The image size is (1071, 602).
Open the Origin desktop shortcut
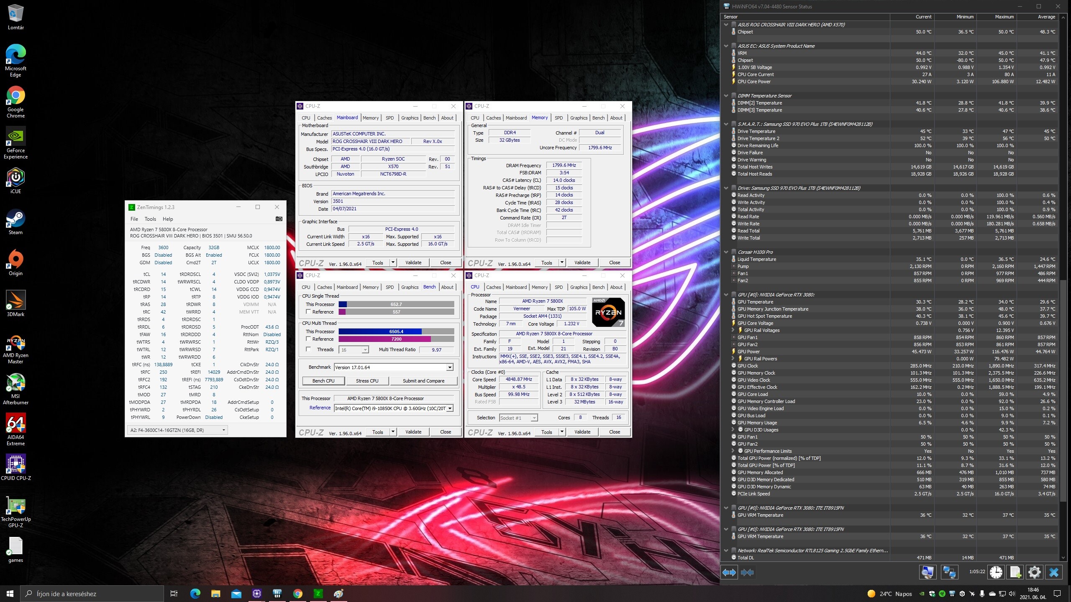point(15,263)
